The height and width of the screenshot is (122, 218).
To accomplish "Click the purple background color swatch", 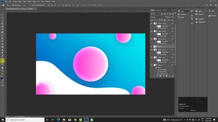I will tap(3, 80).
